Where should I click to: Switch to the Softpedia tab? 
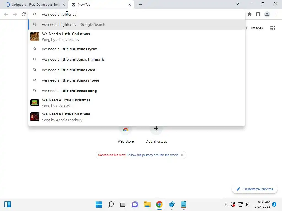(34, 5)
